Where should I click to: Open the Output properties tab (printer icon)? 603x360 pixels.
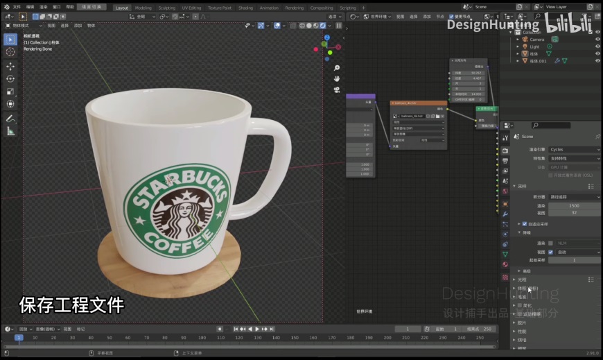pos(505,161)
